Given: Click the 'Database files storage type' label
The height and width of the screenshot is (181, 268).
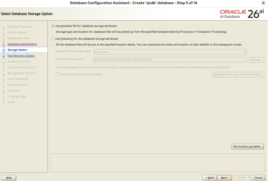Looking at the screenshot, I should point(74,51).
